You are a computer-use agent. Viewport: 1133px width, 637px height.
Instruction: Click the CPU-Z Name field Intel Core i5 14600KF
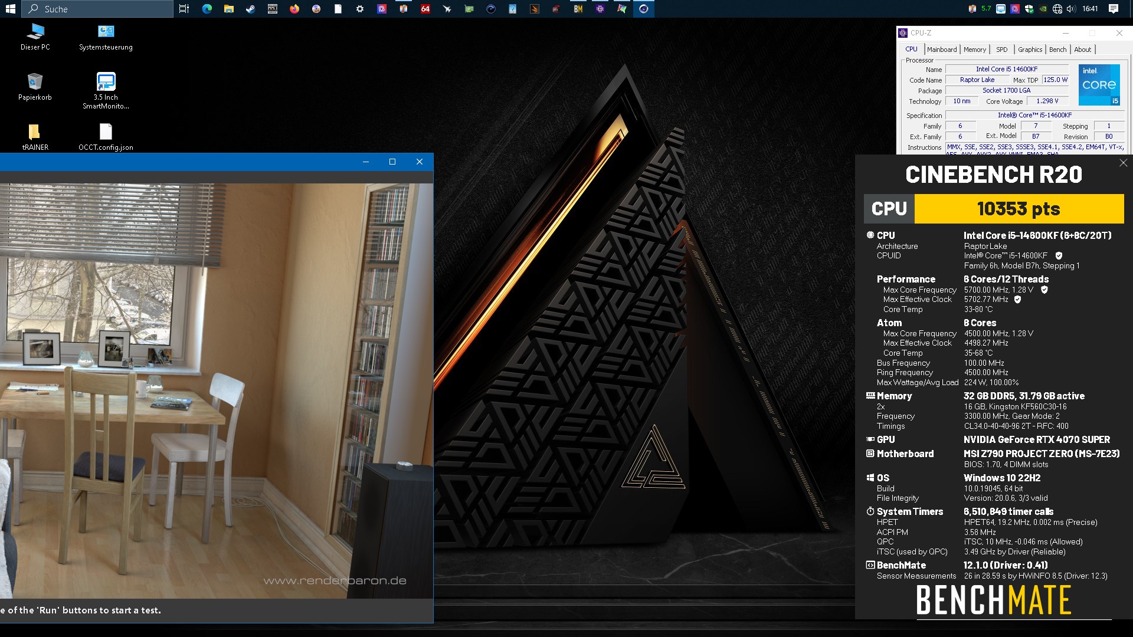point(1007,69)
